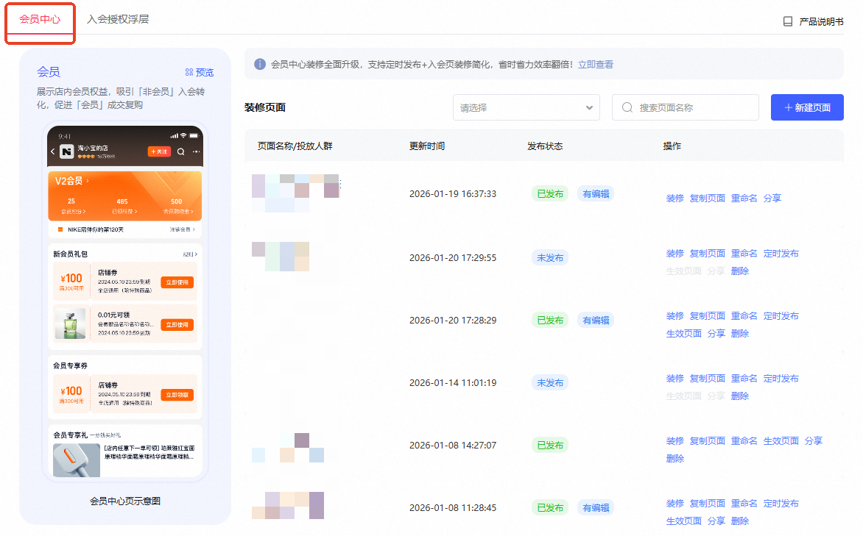
Task: Focus the 搜索页面名称 search field
Action: point(686,107)
